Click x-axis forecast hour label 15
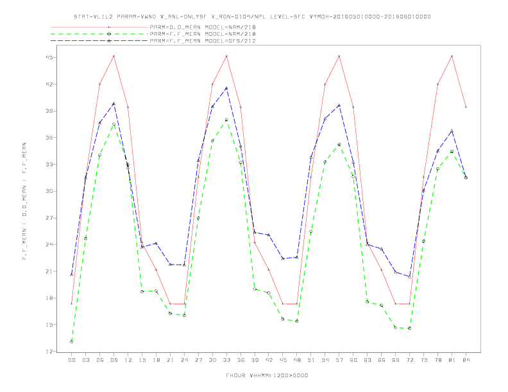This screenshot has height=392, width=508. point(142,360)
